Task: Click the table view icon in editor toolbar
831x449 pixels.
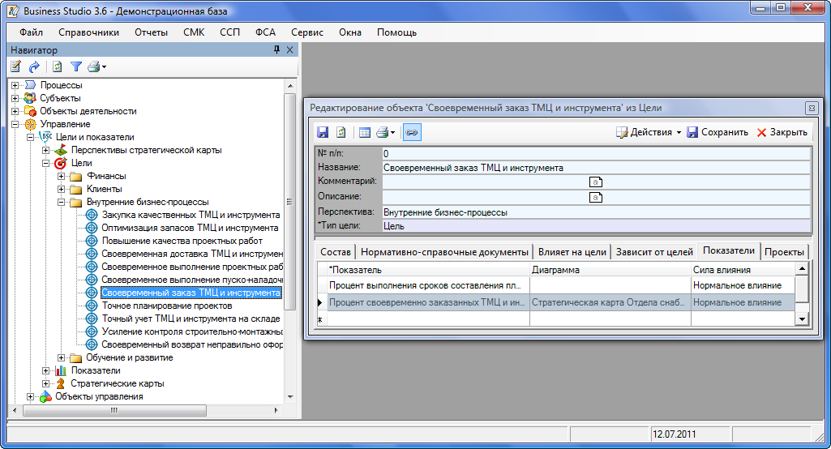Action: coord(365,133)
